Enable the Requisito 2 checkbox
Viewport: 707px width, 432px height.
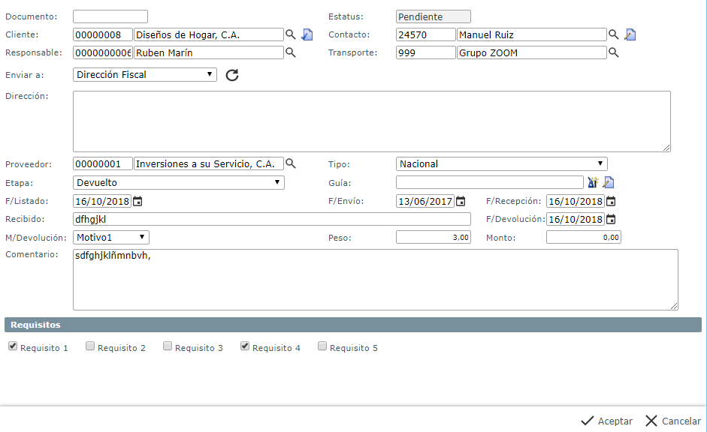(90, 346)
